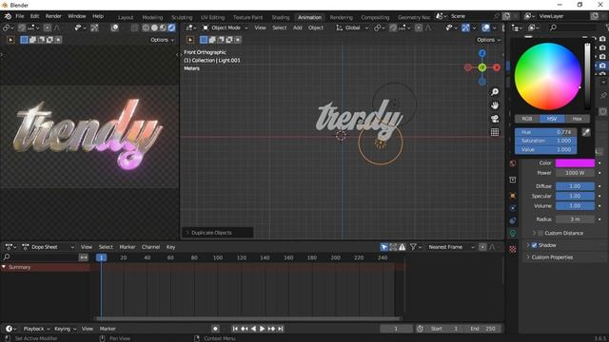Switch to the Shading workspace tab
The image size is (609, 342).
281,17
